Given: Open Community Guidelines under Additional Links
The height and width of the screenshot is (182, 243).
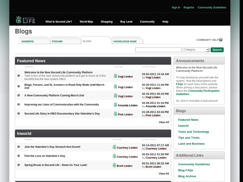Looking at the screenshot, I should click(194, 164).
